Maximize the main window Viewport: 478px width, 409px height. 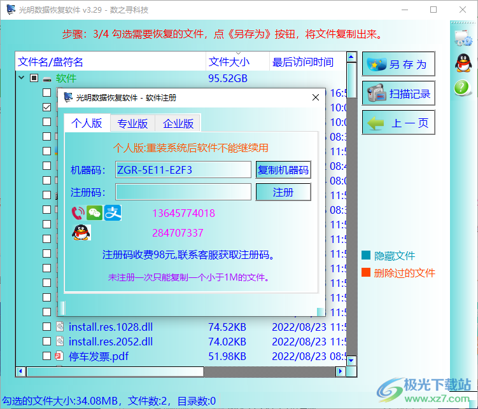coord(433,10)
